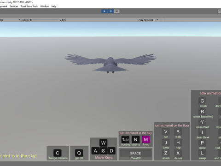
Task: Click the 'Idle animation' panel heading
Action: (x=210, y=93)
